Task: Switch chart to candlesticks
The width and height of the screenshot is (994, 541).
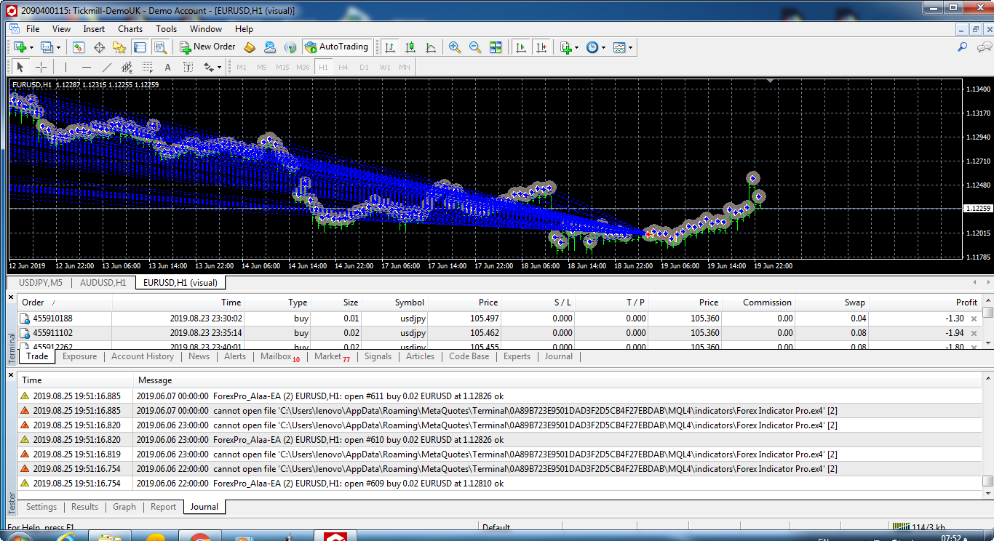Action: click(x=410, y=47)
